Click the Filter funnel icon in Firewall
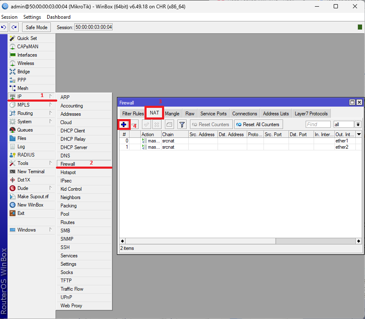This screenshot has height=319, width=365. [182, 125]
